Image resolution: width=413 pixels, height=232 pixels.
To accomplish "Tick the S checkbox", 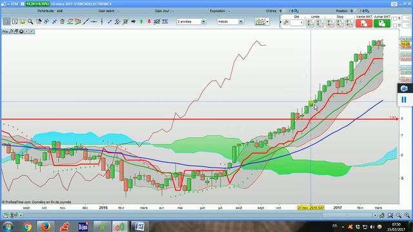I will [x=395, y=19].
